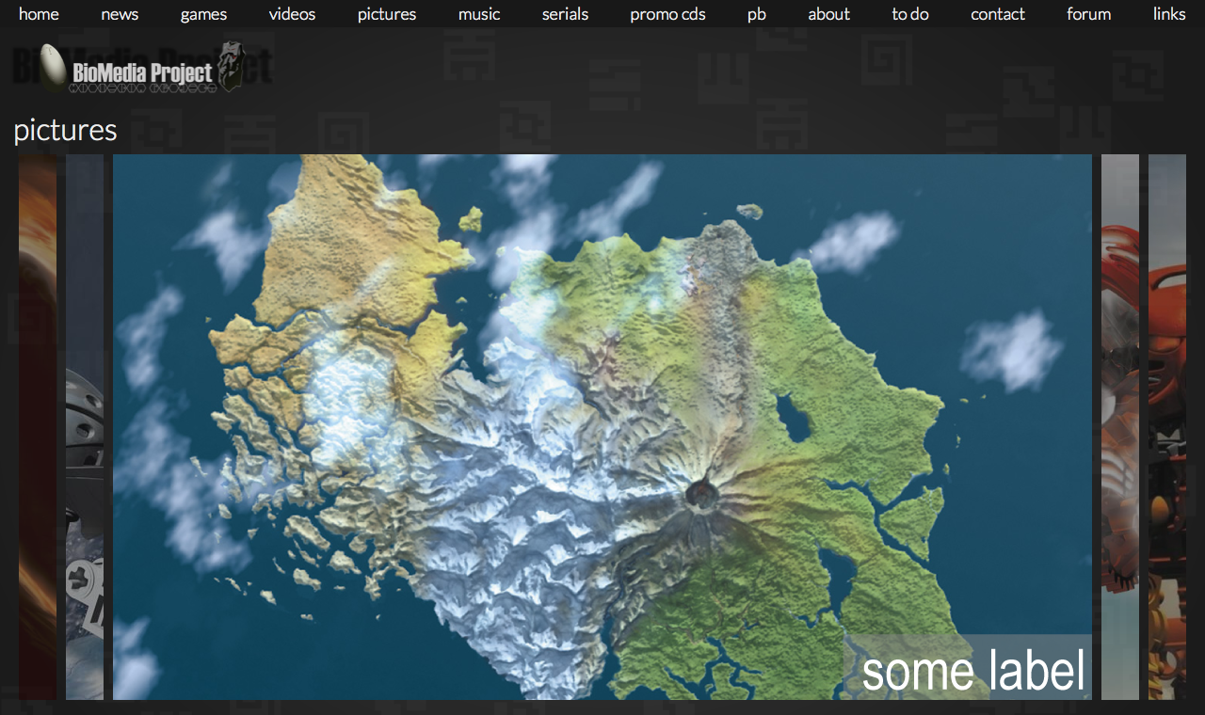
Task: Go to the news page
Action: [120, 14]
